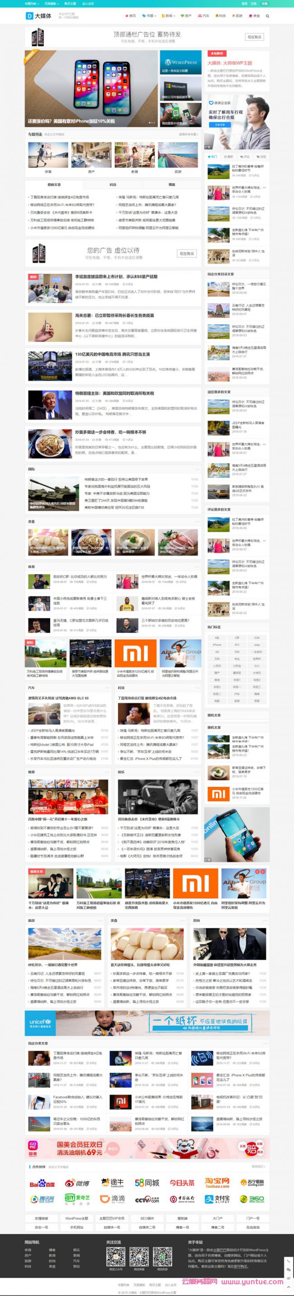
Task: Switch to the 科技 articles tab
Action: pyautogui.click(x=113, y=184)
